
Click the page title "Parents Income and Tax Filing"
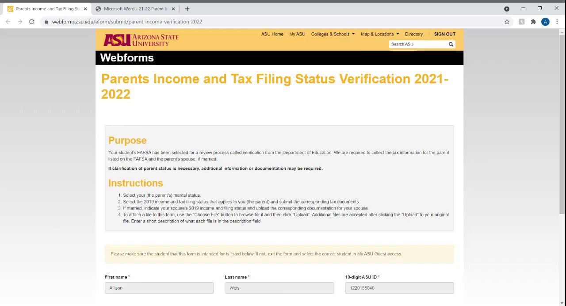[275, 86]
